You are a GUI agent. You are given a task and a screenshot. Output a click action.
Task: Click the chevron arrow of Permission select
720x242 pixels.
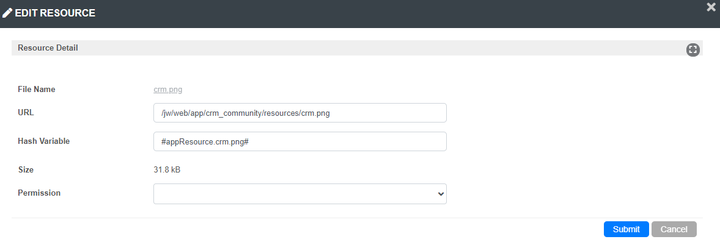click(441, 194)
